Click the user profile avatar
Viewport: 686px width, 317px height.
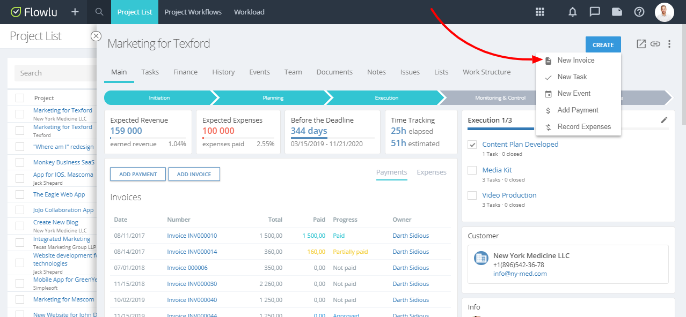coord(665,12)
